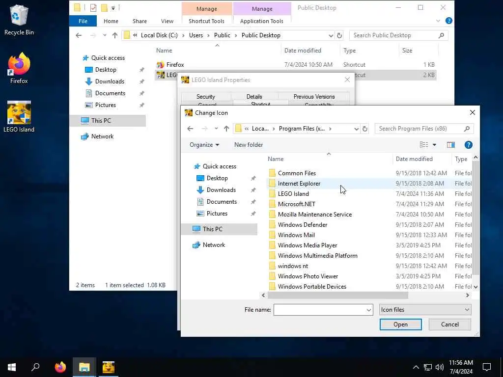Screen dimensions: 503x377
Task: Click the Size column header in Explorer
Action: [407, 51]
